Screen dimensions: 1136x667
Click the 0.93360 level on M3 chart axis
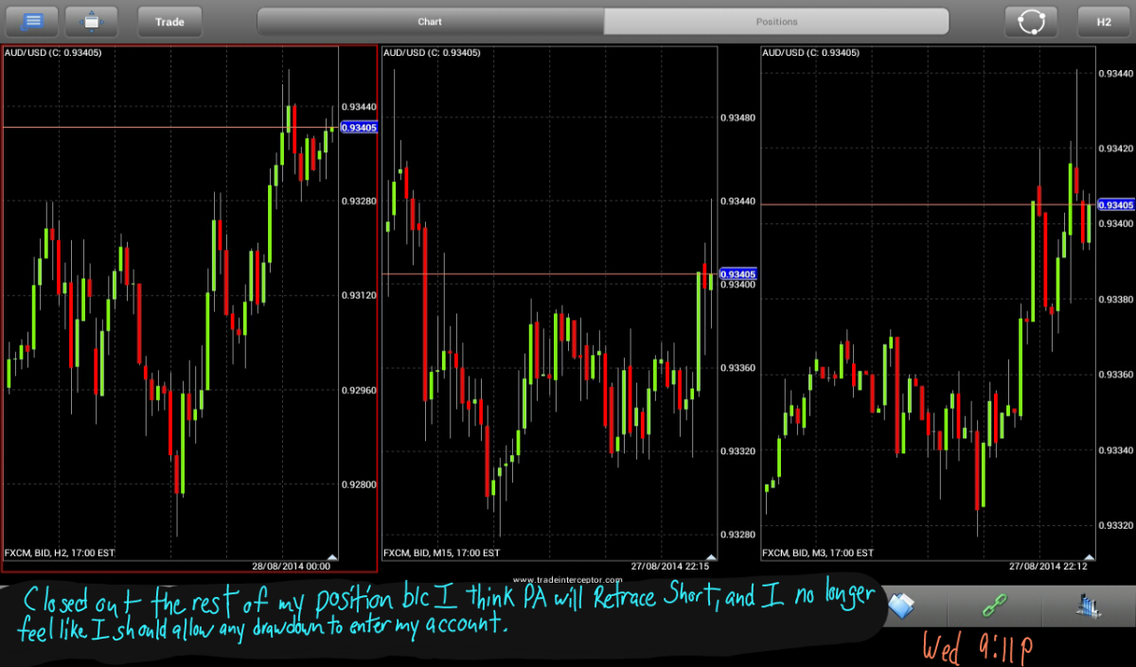(x=1116, y=375)
